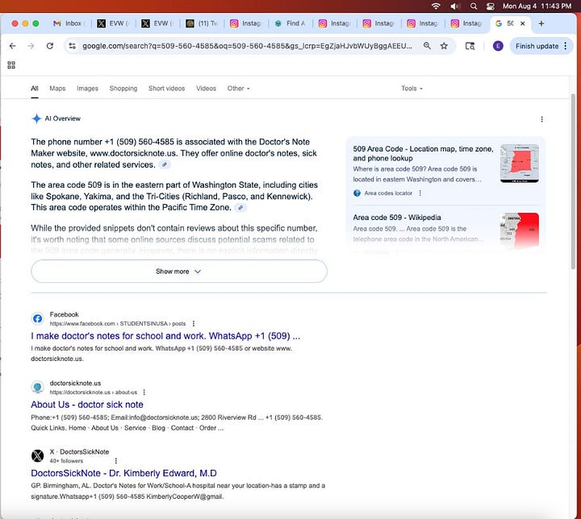Open 'DoctorsSickNote - Dr. Kimberly Edward' result
This screenshot has height=519, width=581.
tap(123, 473)
